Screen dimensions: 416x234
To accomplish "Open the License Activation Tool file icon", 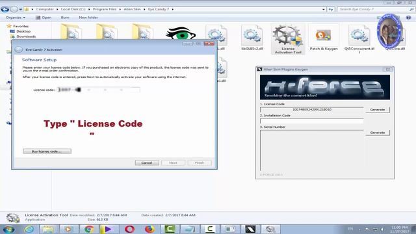I will click(288, 39).
